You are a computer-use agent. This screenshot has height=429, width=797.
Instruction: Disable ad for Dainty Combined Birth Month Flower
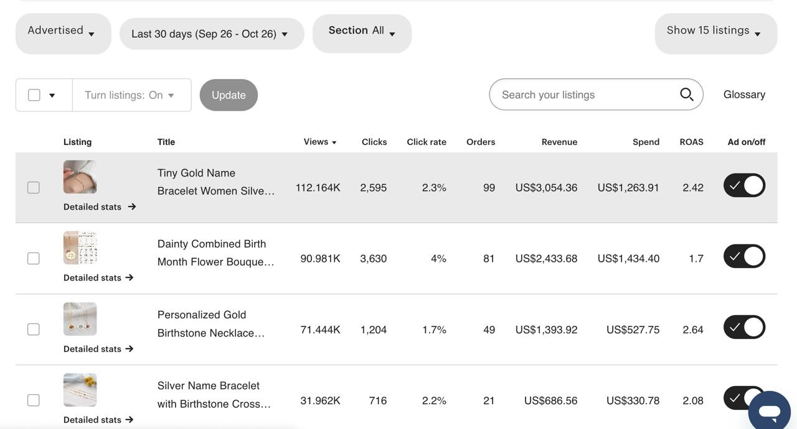pos(744,256)
